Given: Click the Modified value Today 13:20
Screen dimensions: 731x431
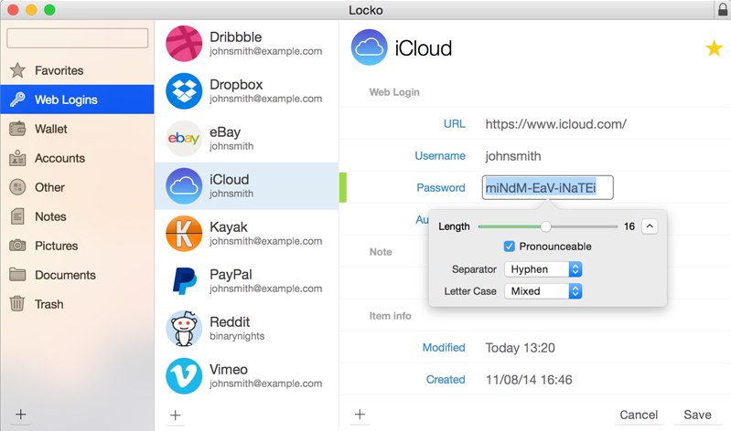Looking at the screenshot, I should (520, 348).
